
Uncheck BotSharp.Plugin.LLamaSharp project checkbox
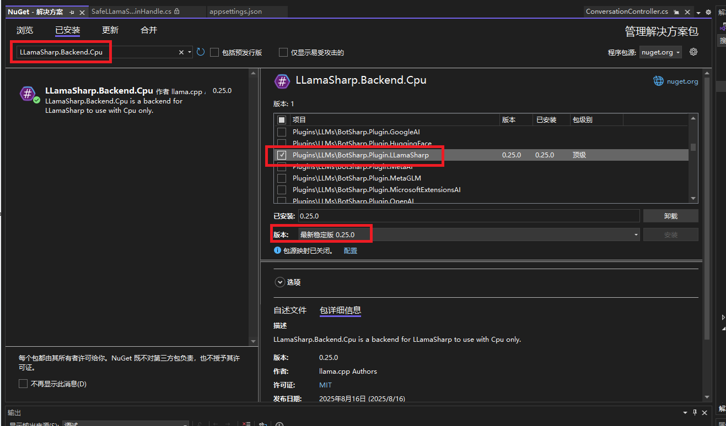(x=282, y=155)
